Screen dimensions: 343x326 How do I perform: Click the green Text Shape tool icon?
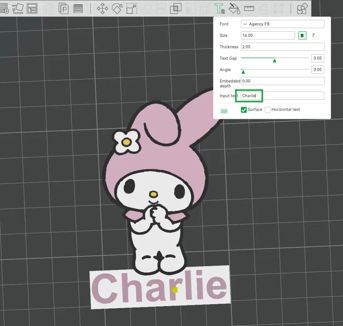tap(220, 9)
